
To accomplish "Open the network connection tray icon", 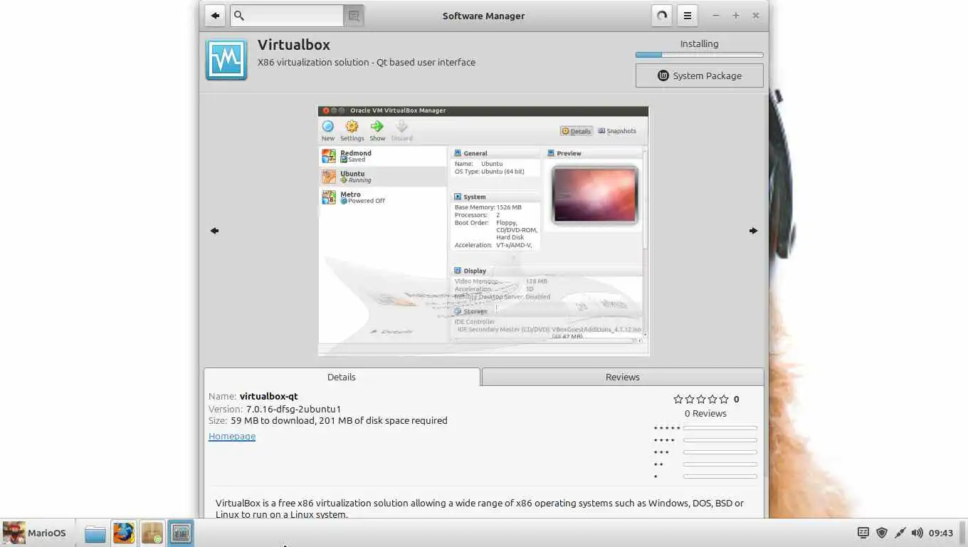I will (900, 533).
